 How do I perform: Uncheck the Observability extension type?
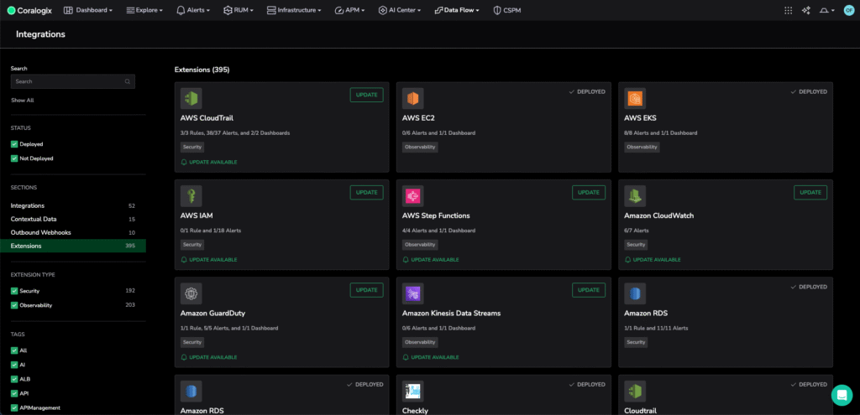(x=14, y=305)
